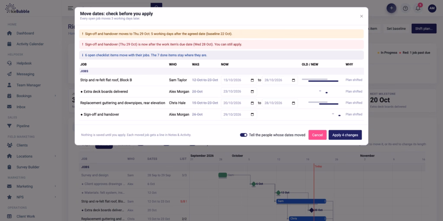The height and width of the screenshot is (221, 443).
Task: Open Client Work table icon
Action: click(10, 216)
